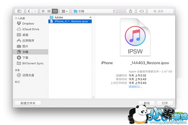The image size is (188, 125).
Task: Click the 2.47 GB file size text
Action: coord(167,72)
